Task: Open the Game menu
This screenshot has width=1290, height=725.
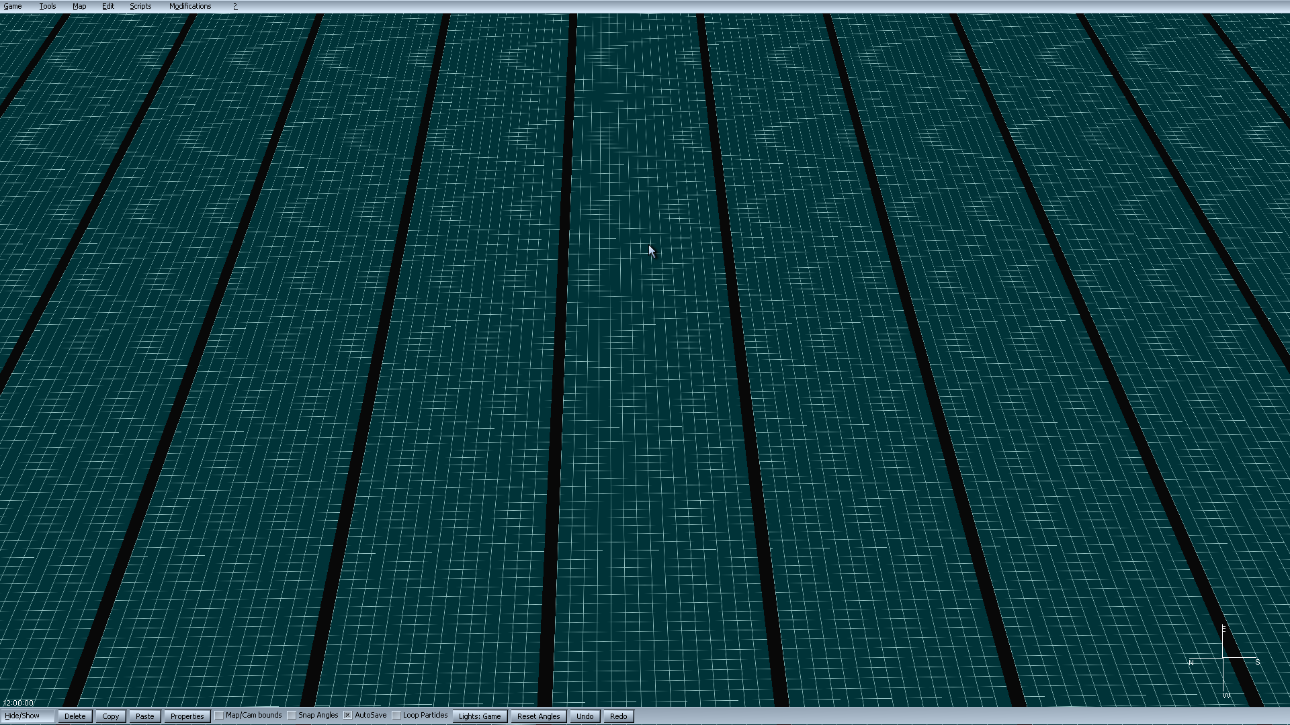Action: (x=13, y=6)
